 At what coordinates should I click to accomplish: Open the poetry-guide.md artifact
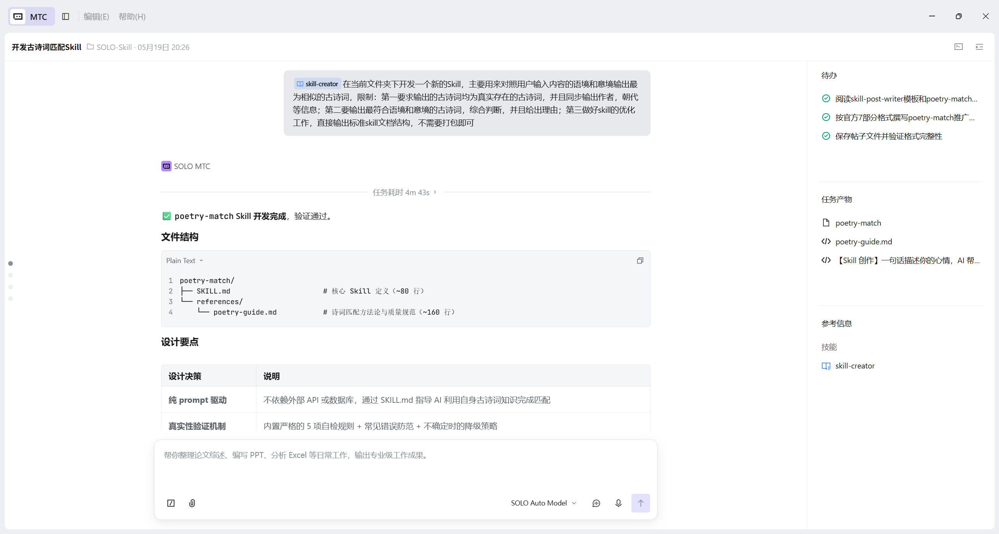(x=864, y=242)
